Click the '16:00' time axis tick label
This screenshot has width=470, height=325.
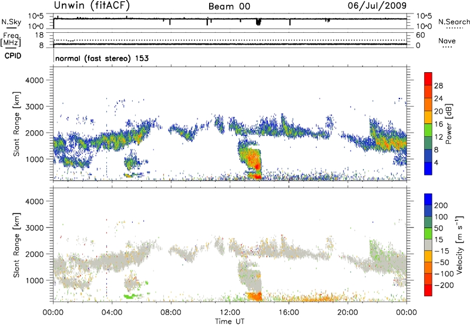[x=288, y=313]
